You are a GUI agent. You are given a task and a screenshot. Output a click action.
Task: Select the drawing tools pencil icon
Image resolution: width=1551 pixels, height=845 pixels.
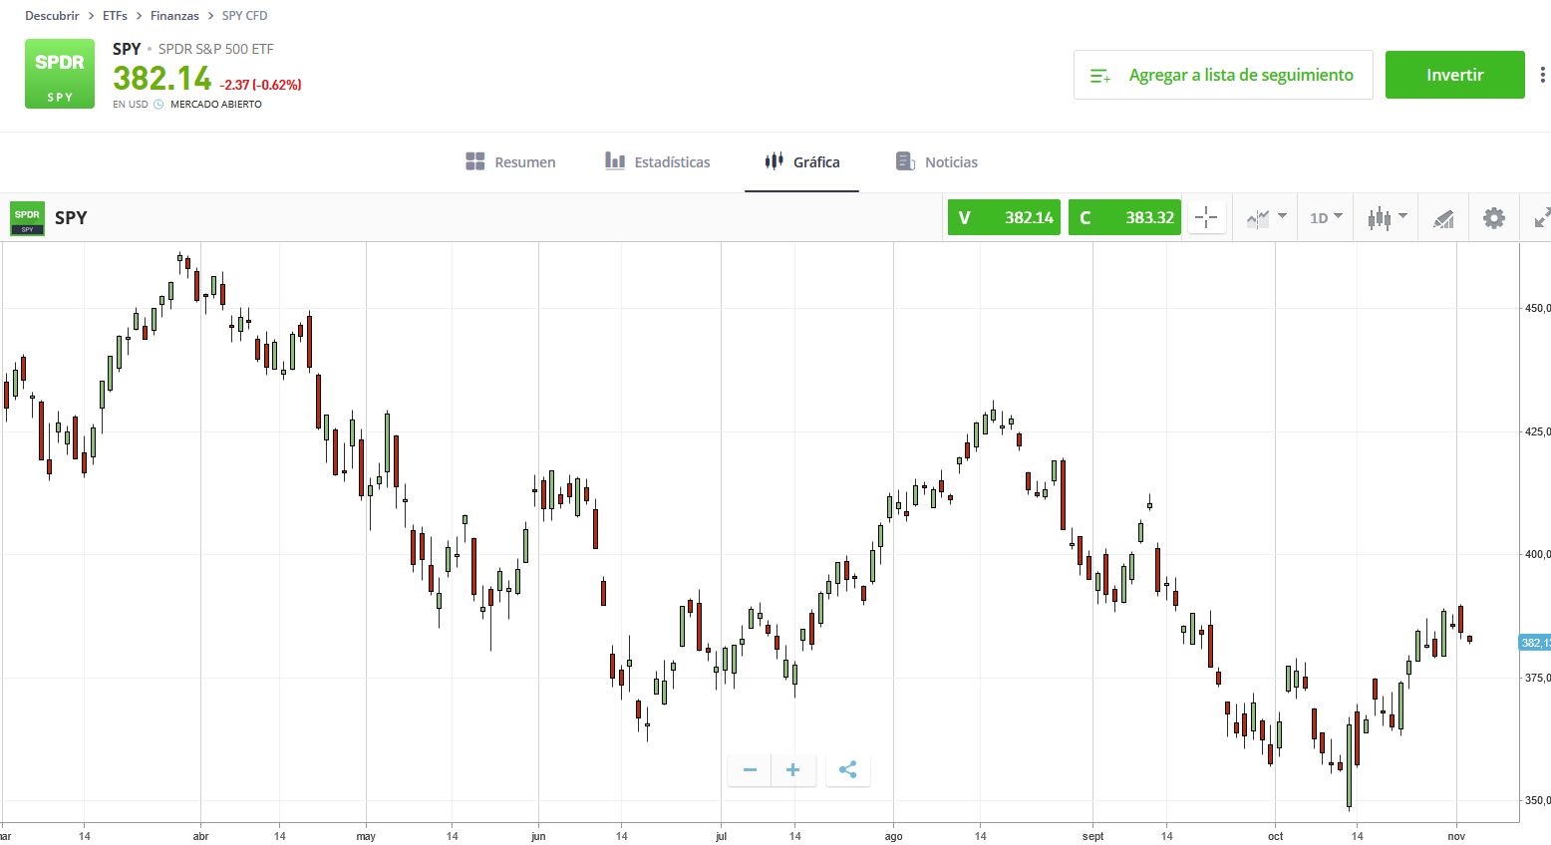[1442, 218]
